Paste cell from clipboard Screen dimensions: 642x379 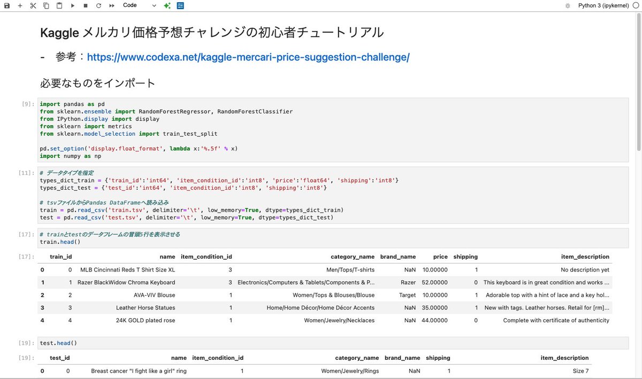(x=59, y=5)
